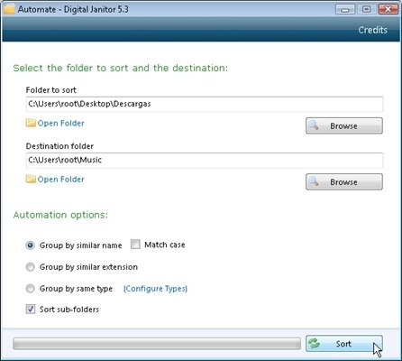Maximize the Digital Janitor window
Image resolution: width=402 pixels, height=361 pixels.
[x=367, y=9]
